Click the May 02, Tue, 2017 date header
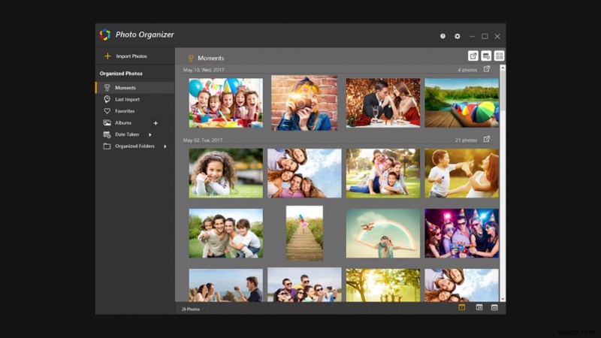Viewport: 601px width, 338px height. tap(203, 140)
